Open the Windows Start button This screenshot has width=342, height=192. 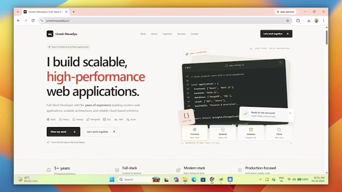coord(112,179)
